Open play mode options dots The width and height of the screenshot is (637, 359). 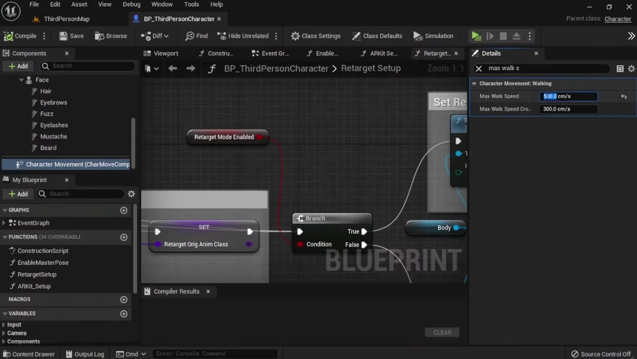coord(529,36)
